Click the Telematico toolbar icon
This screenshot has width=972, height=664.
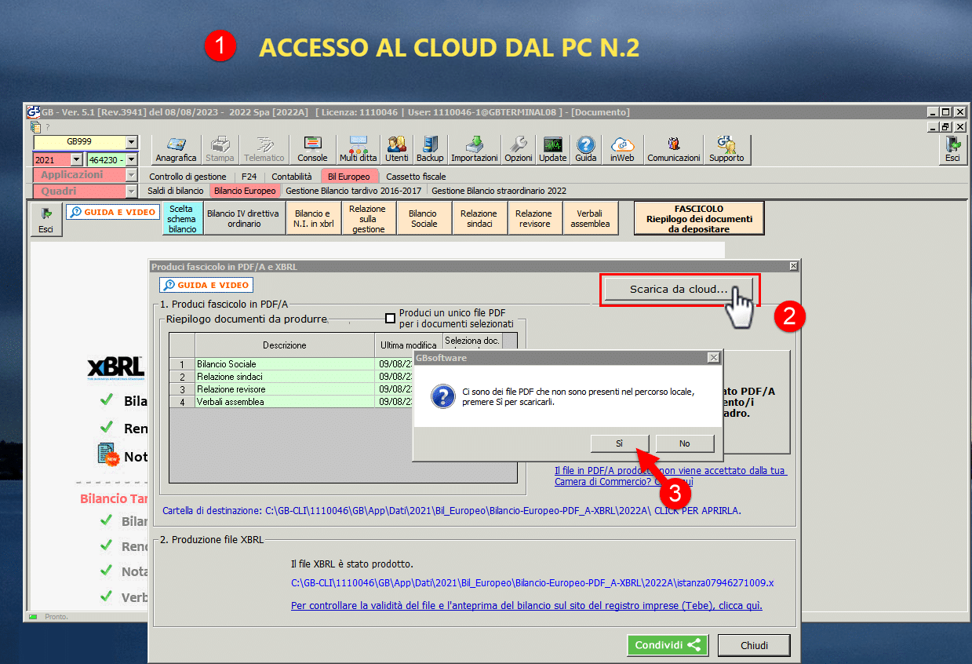pos(264,149)
